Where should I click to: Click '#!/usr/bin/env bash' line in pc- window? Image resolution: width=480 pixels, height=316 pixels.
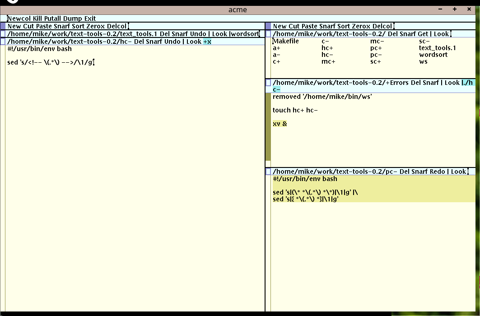305,179
